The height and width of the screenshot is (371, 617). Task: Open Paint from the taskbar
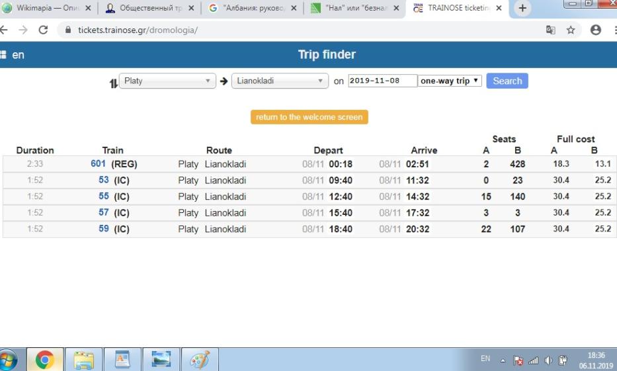199,360
